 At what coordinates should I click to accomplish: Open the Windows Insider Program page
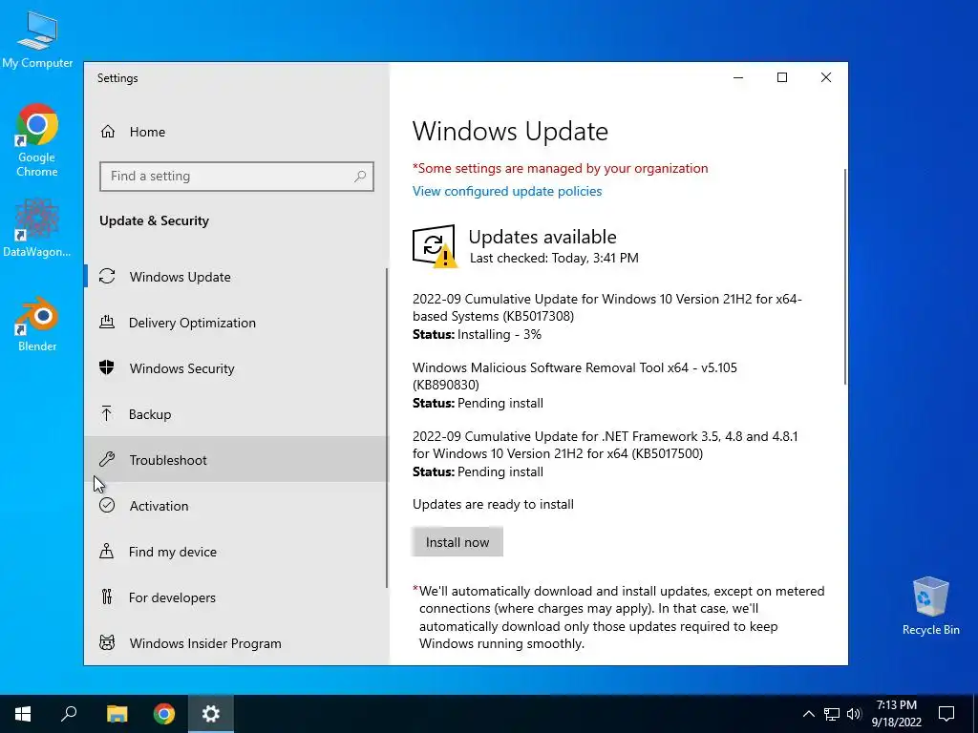[236, 642]
